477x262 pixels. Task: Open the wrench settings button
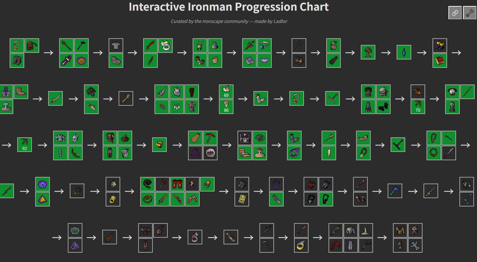coord(470,13)
